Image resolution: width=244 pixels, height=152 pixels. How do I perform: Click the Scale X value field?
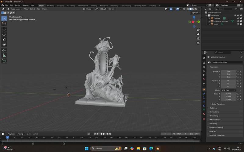click(x=228, y=94)
